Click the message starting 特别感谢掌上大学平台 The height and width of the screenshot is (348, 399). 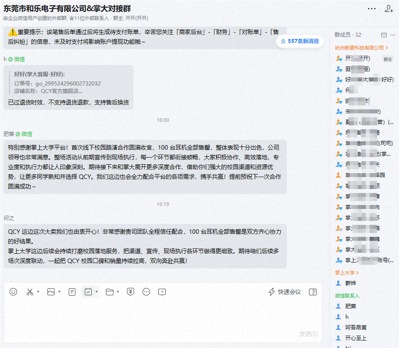coord(145,167)
